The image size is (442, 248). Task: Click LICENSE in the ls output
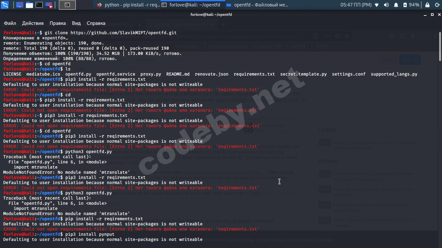[12, 74]
